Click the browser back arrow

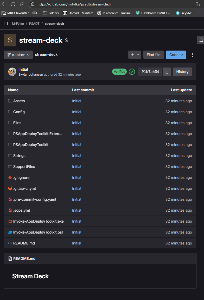pos(4,4)
